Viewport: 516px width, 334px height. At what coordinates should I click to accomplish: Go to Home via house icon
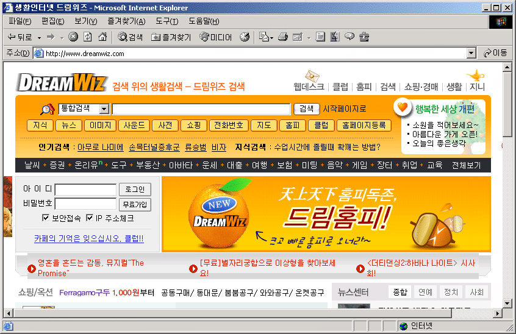pos(102,37)
